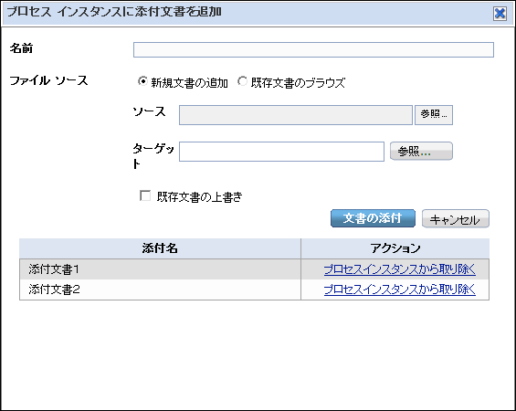The width and height of the screenshot is (516, 411).
Task: Remove 添付文書2 via プロセスインスタンスから取り除く link
Action: pyautogui.click(x=400, y=290)
